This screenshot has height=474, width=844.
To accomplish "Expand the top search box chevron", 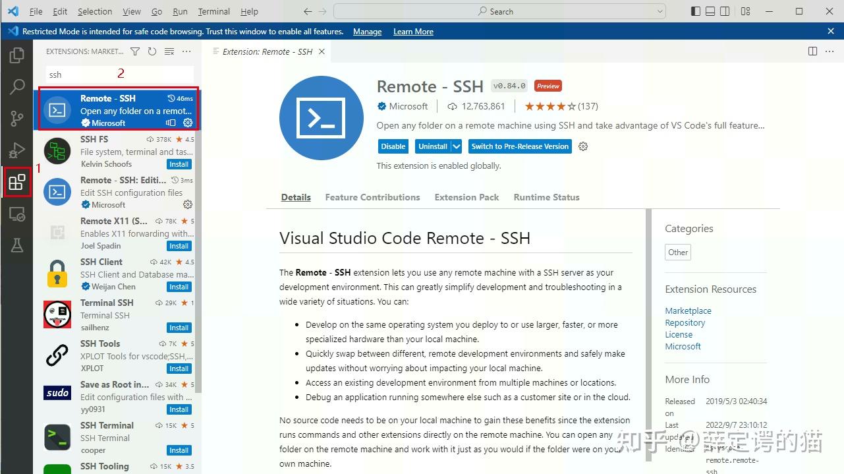I will coord(661,11).
